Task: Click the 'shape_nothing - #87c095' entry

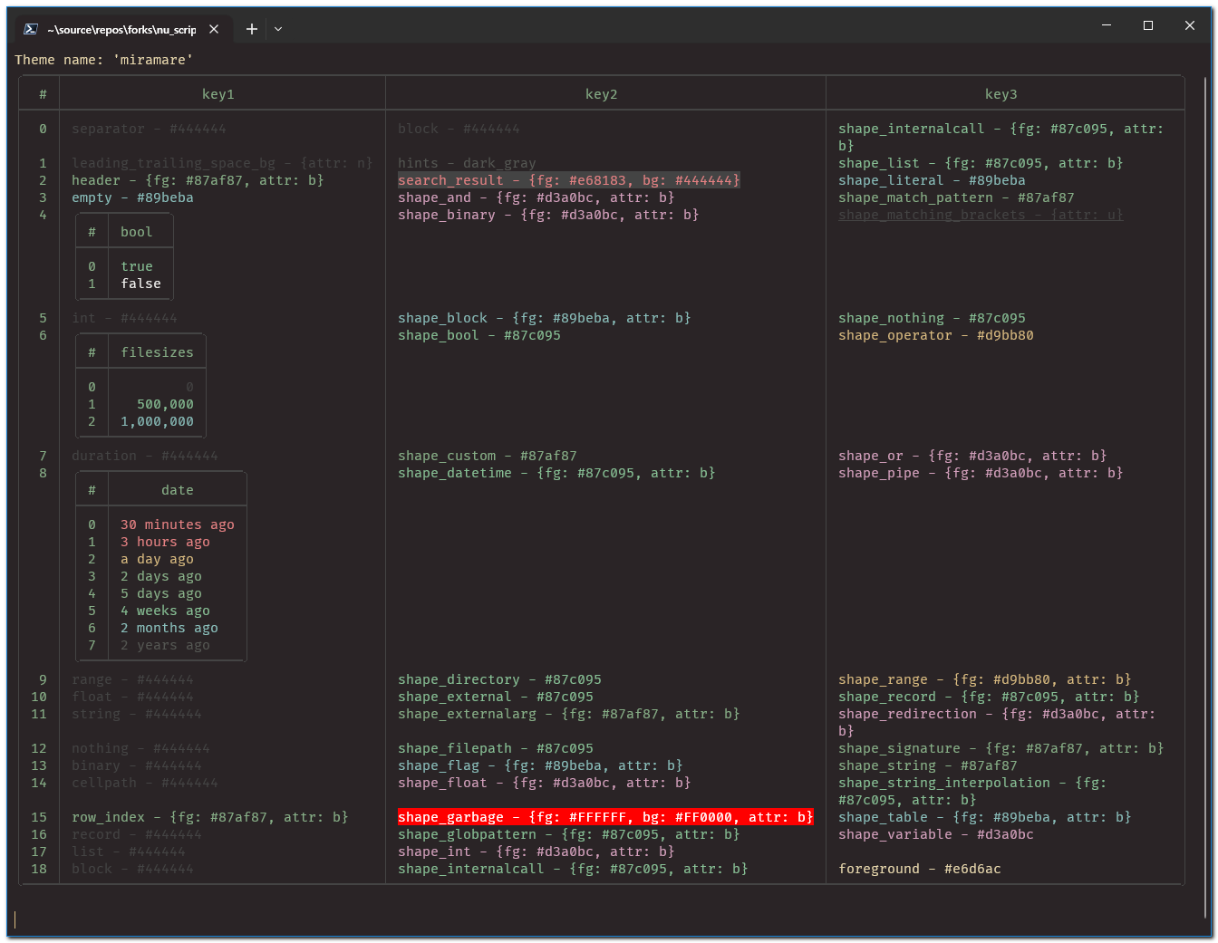Action: [932, 318]
